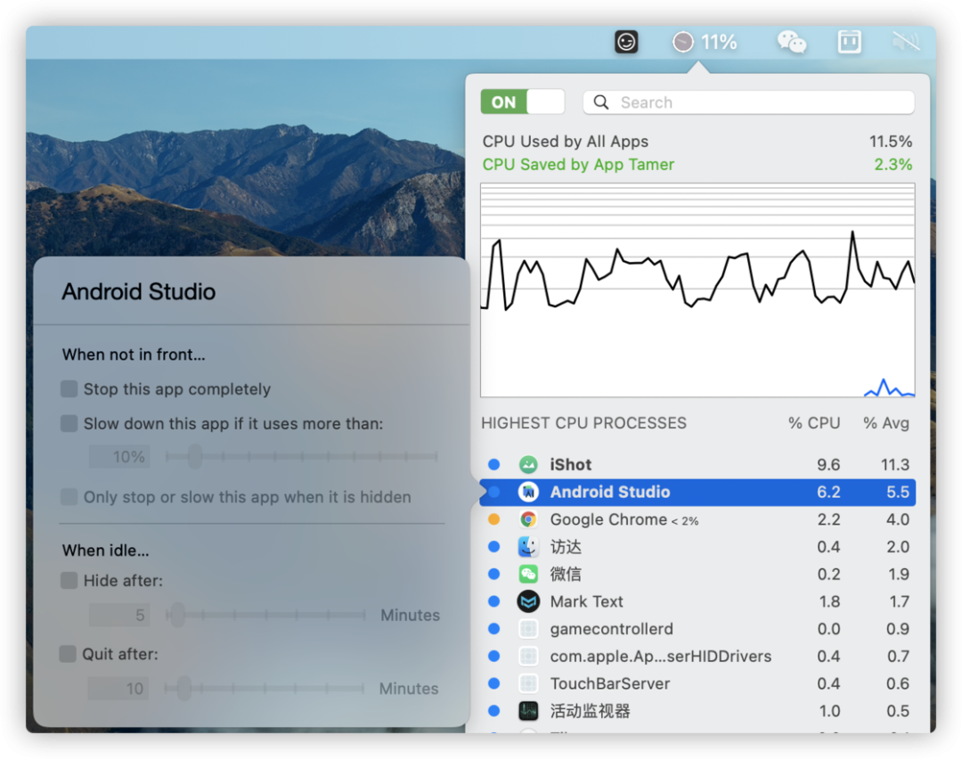Click CPU Saved by App Tamer label
The height and width of the screenshot is (759, 962).
[578, 165]
